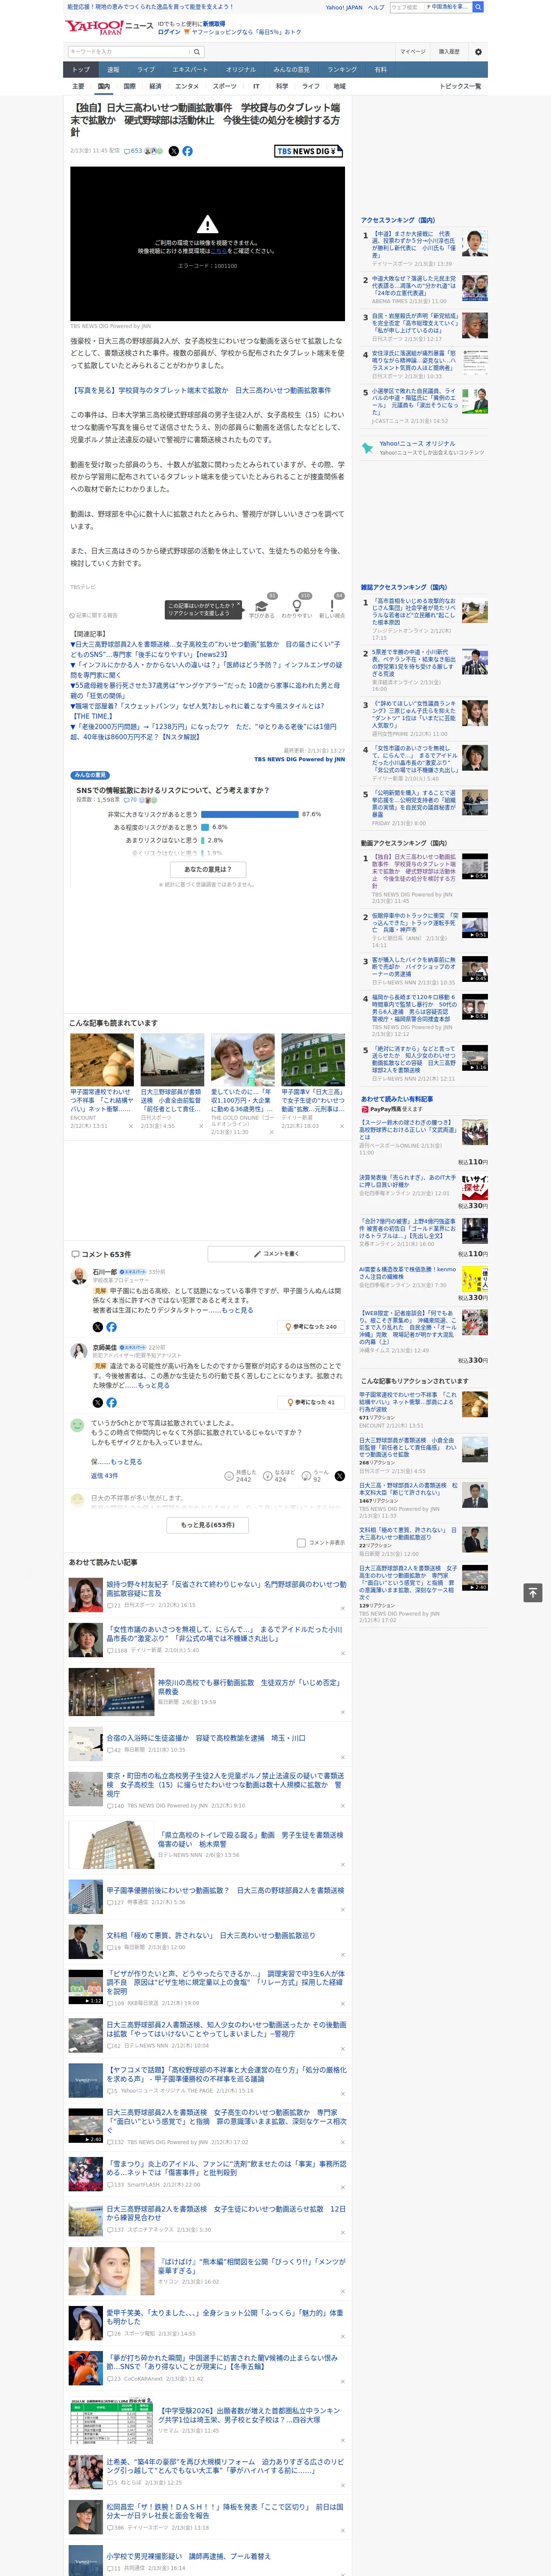This screenshot has height=2576, width=551.
Task: Click 石川一郎's avatar picture
Action: pos(78,1275)
